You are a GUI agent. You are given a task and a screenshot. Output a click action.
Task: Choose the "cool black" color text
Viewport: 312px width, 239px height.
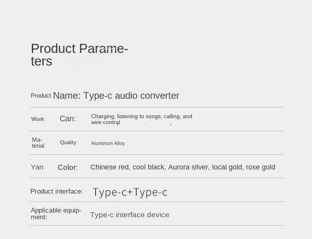[x=148, y=167]
